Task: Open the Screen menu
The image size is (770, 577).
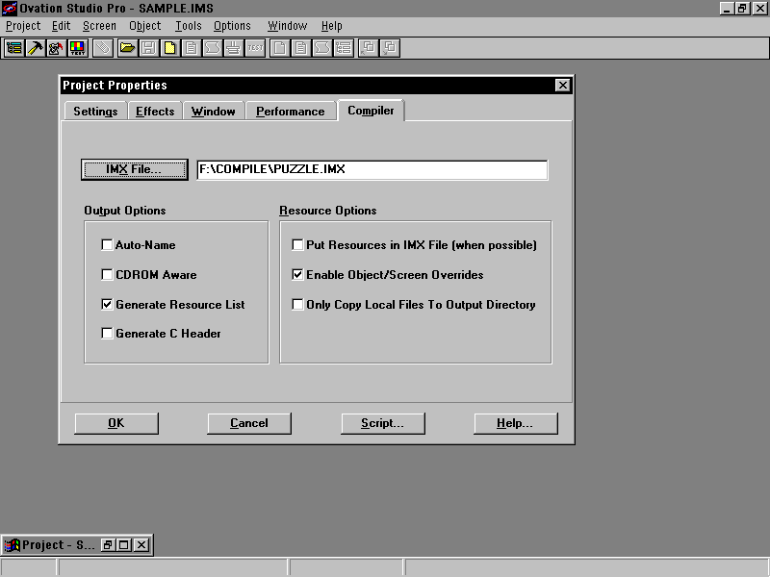Action: point(100,26)
